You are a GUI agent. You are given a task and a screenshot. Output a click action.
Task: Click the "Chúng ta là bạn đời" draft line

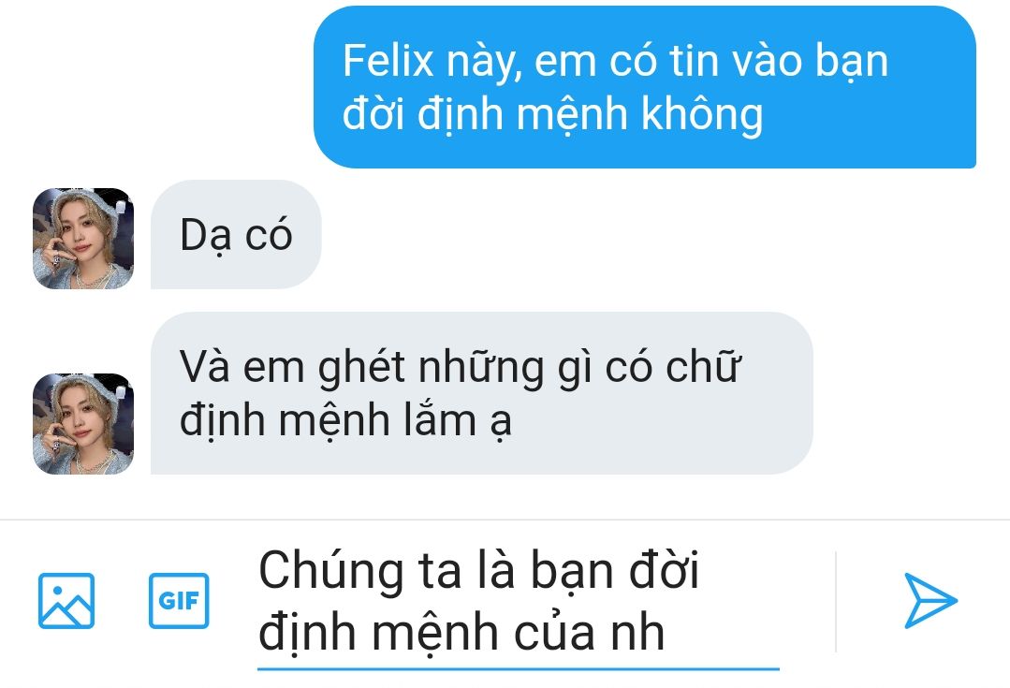coord(478,571)
